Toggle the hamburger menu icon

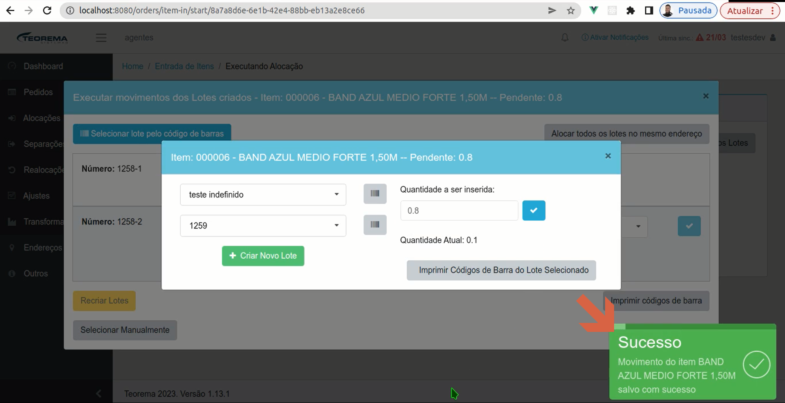point(101,38)
